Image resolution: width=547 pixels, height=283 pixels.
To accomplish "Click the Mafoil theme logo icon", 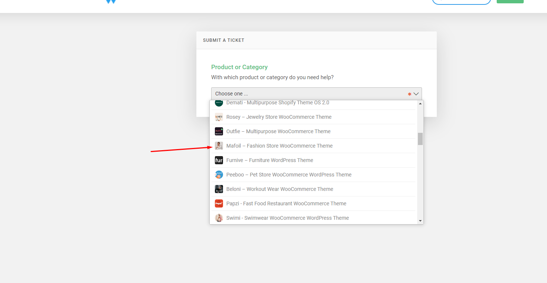I will (219, 146).
